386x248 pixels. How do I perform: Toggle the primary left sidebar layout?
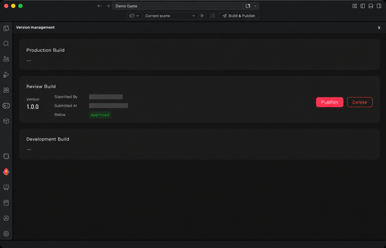(x=363, y=6)
